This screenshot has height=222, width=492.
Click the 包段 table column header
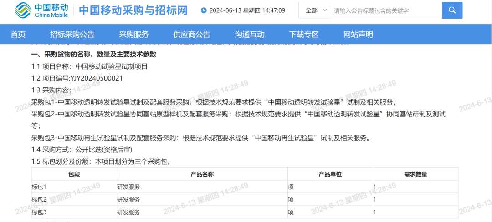(74, 174)
